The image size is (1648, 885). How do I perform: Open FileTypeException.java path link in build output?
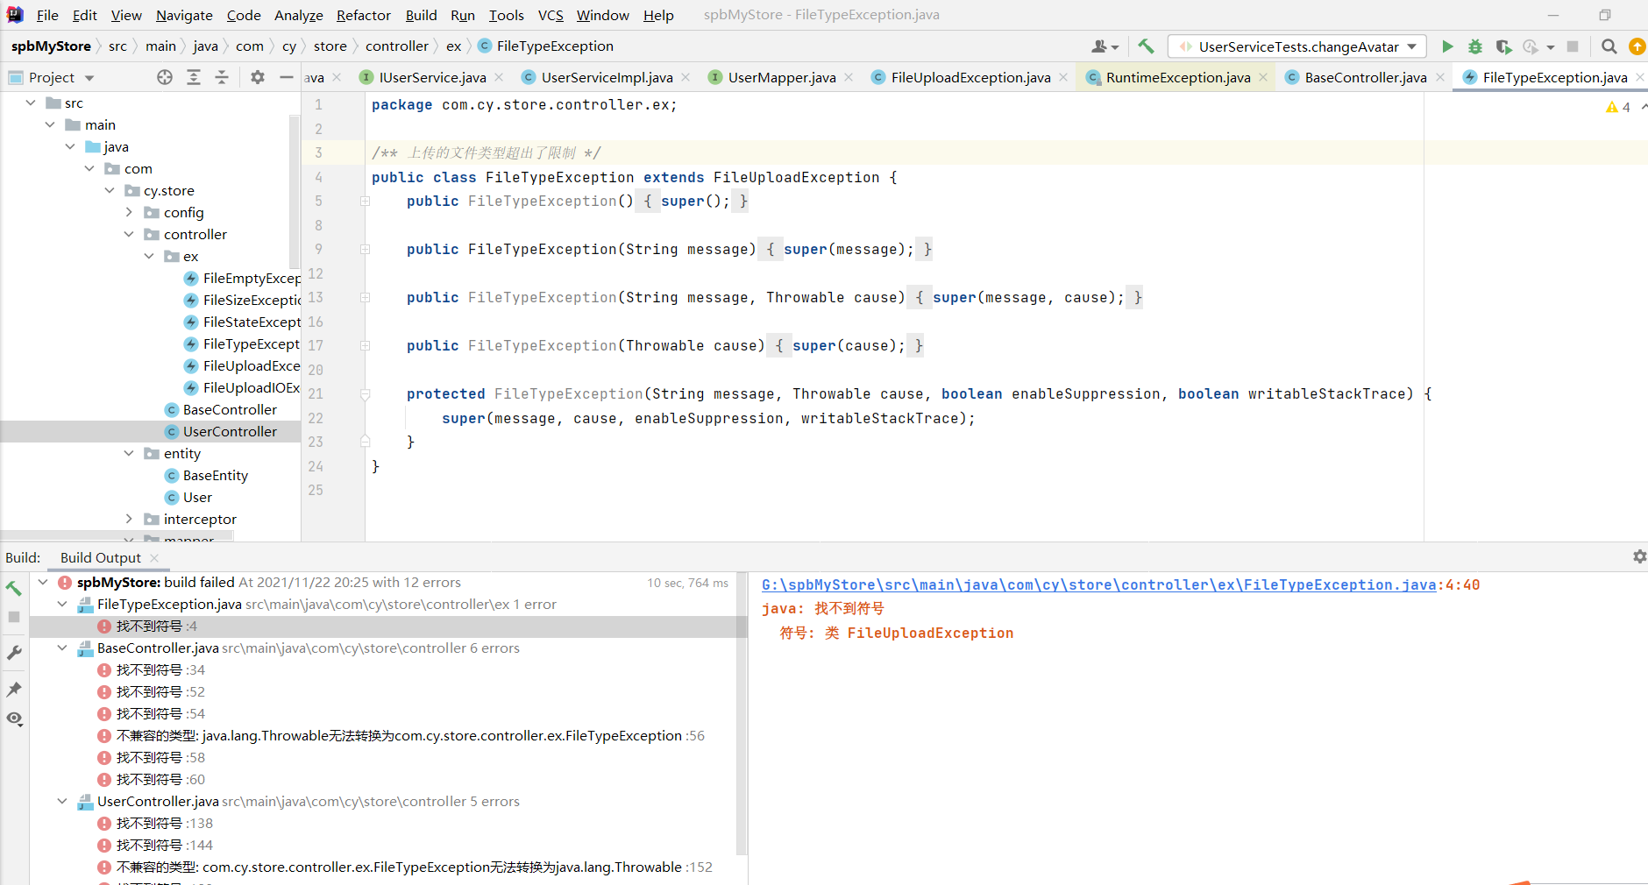(1099, 584)
